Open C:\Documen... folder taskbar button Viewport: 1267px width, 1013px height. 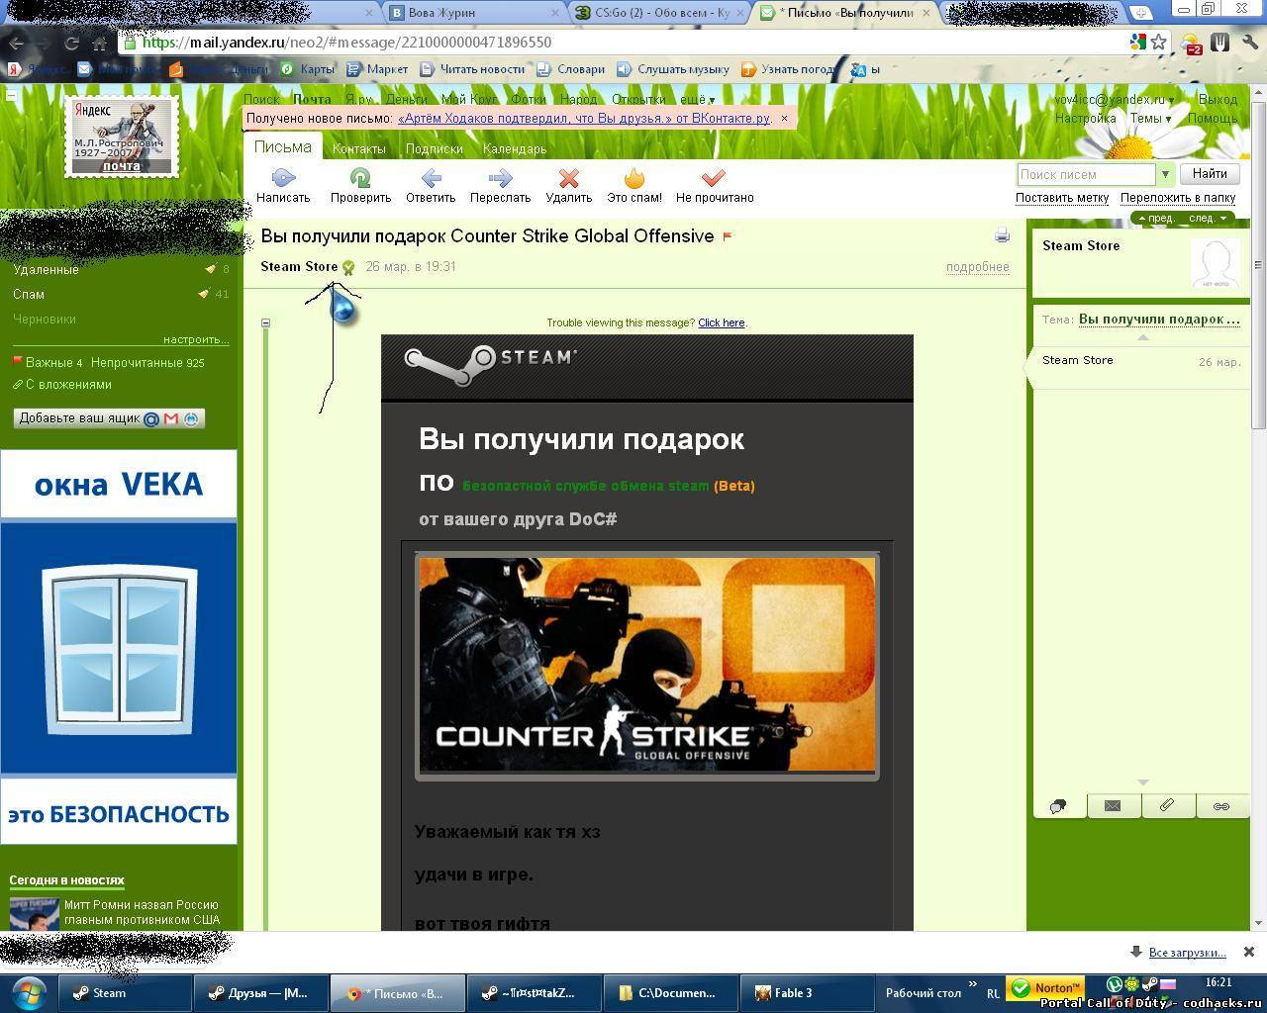point(671,993)
